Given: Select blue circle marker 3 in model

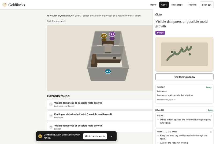Looking at the screenshot, I should tap(108, 71).
